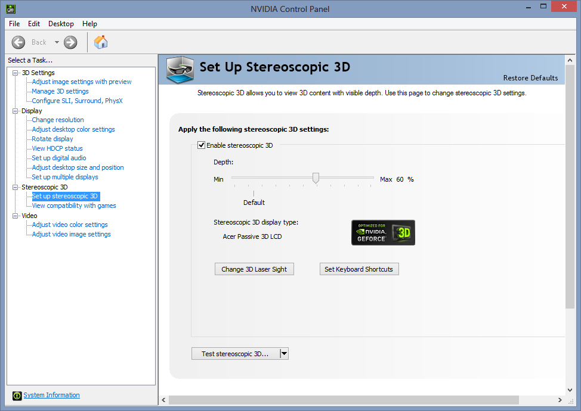Select Set up multiple displays
581x411 pixels.
pyautogui.click(x=65, y=177)
